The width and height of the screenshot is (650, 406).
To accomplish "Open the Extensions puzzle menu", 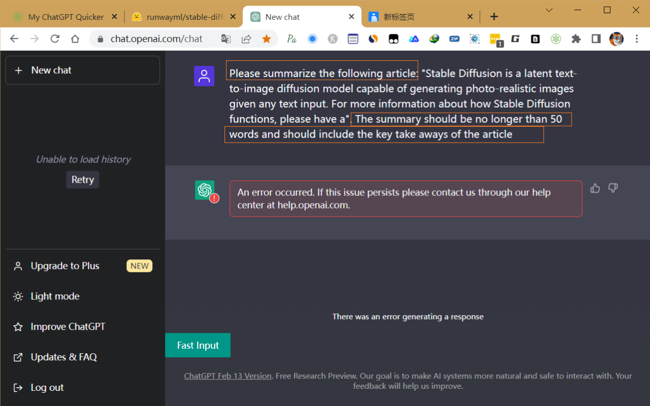I will pyautogui.click(x=576, y=39).
